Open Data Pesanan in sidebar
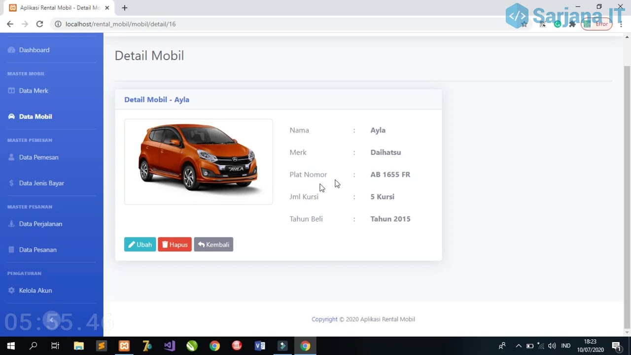Viewport: 631px width, 355px height. coord(32,249)
